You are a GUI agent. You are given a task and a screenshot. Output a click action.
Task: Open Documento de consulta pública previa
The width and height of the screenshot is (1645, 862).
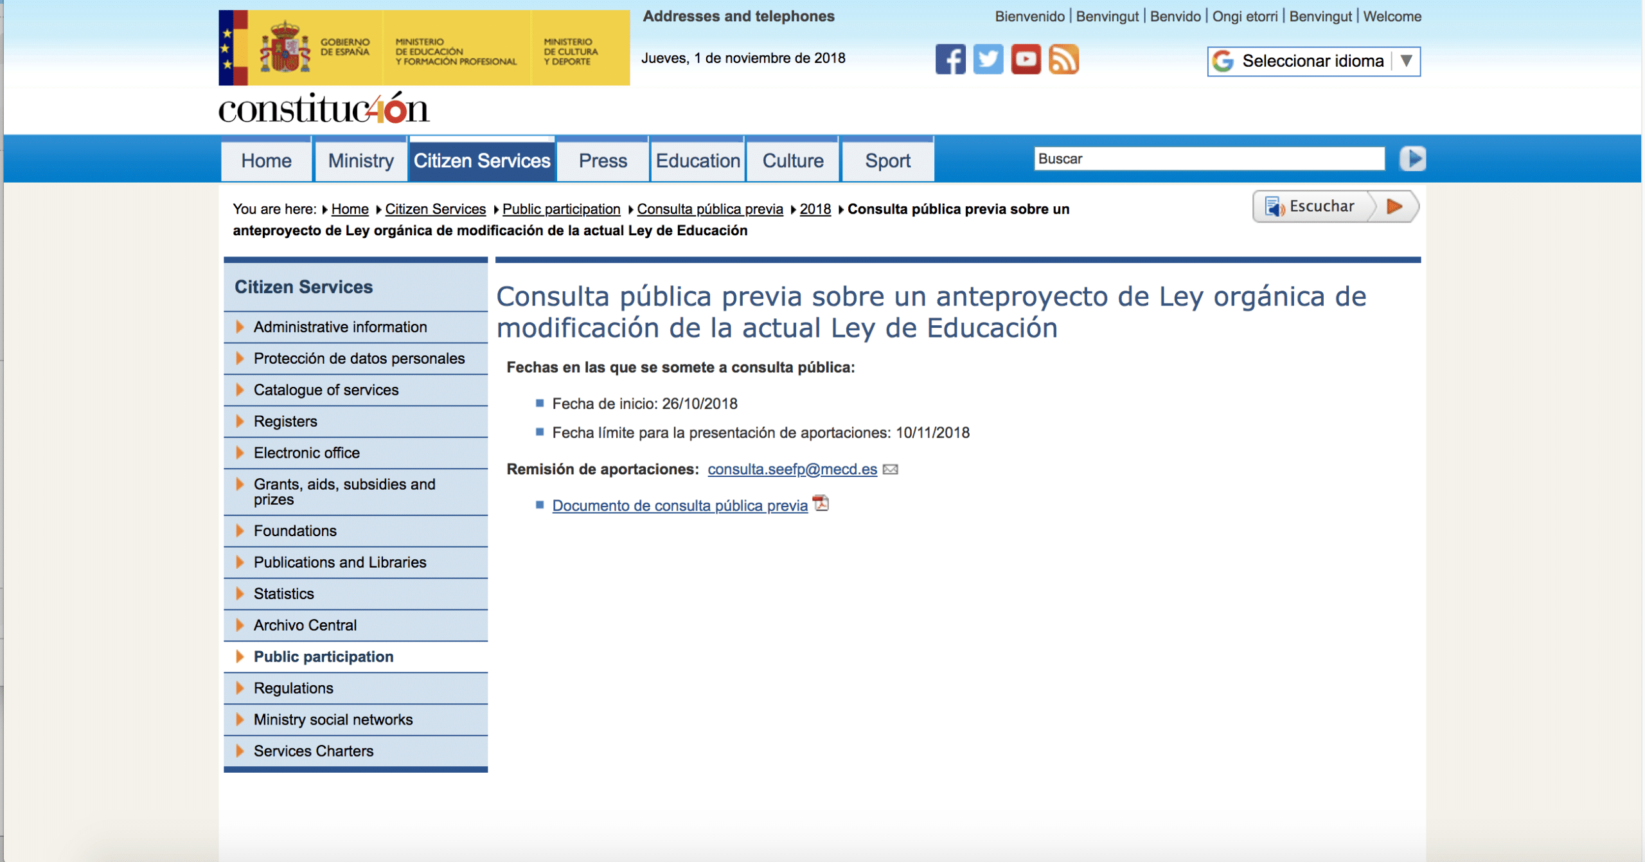click(x=680, y=506)
